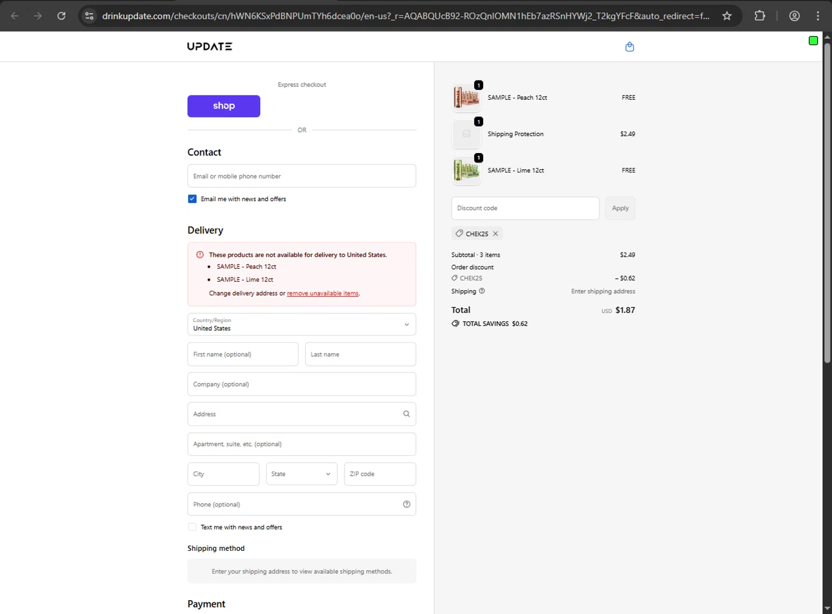Click the SAMPLE - Peach 12ct error list item
This screenshot has height=614, width=832.
coord(246,267)
